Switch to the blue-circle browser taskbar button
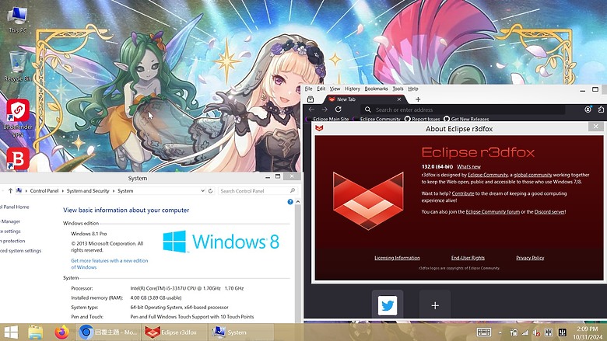This screenshot has height=341, width=607. tap(108, 332)
